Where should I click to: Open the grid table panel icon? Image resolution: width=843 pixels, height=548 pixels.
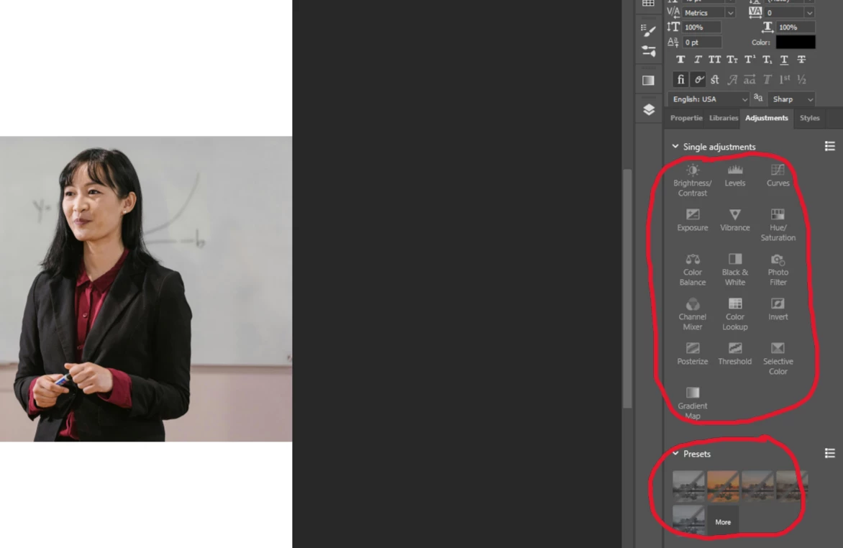click(x=648, y=3)
